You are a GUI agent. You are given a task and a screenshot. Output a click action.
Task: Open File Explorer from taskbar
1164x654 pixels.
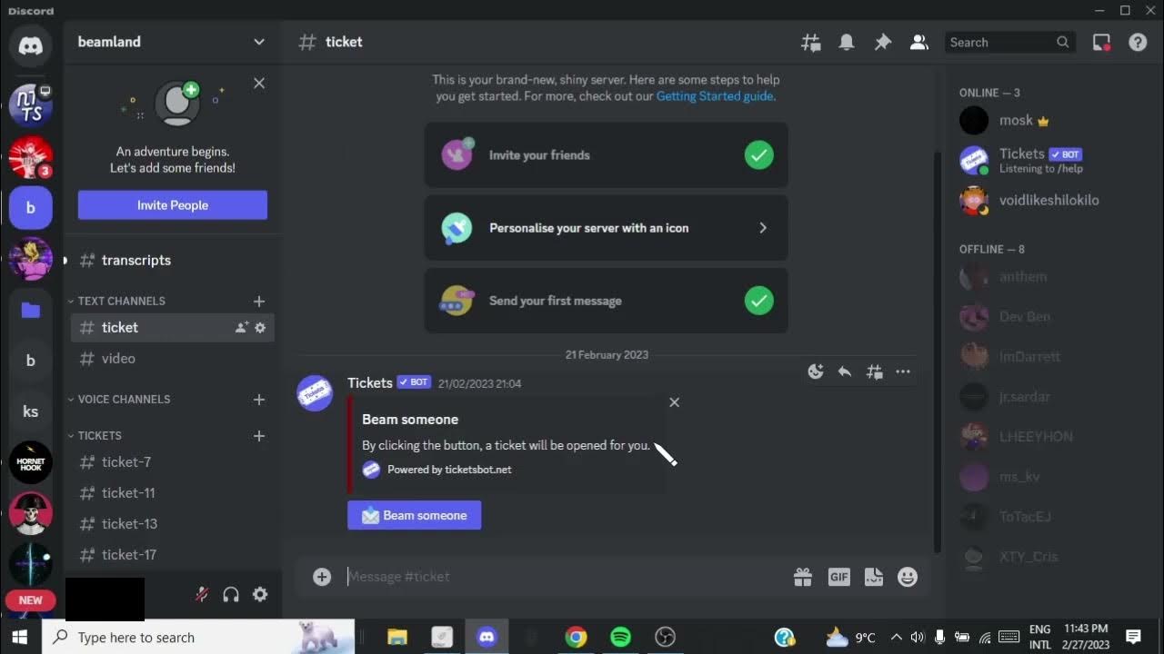(x=397, y=638)
